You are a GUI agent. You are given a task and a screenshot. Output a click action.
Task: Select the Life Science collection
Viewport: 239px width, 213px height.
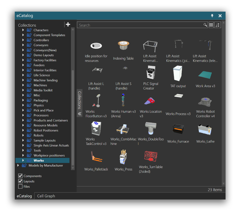[42, 75]
